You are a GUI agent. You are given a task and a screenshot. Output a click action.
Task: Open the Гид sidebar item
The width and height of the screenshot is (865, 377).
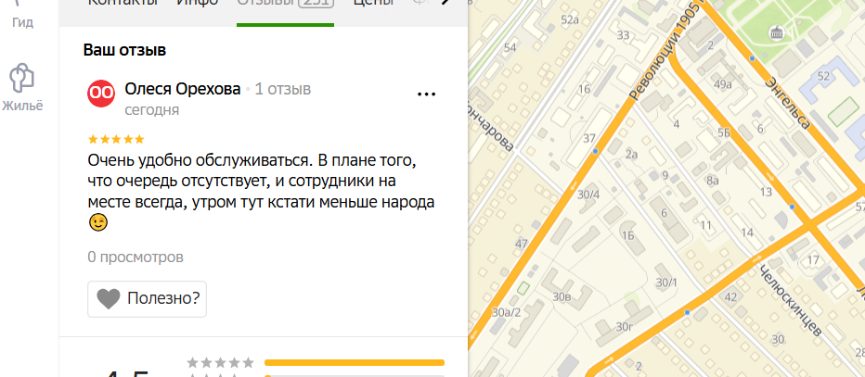point(22,14)
